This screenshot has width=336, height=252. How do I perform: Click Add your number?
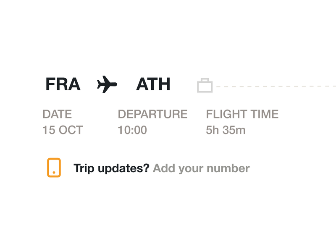coord(203,168)
